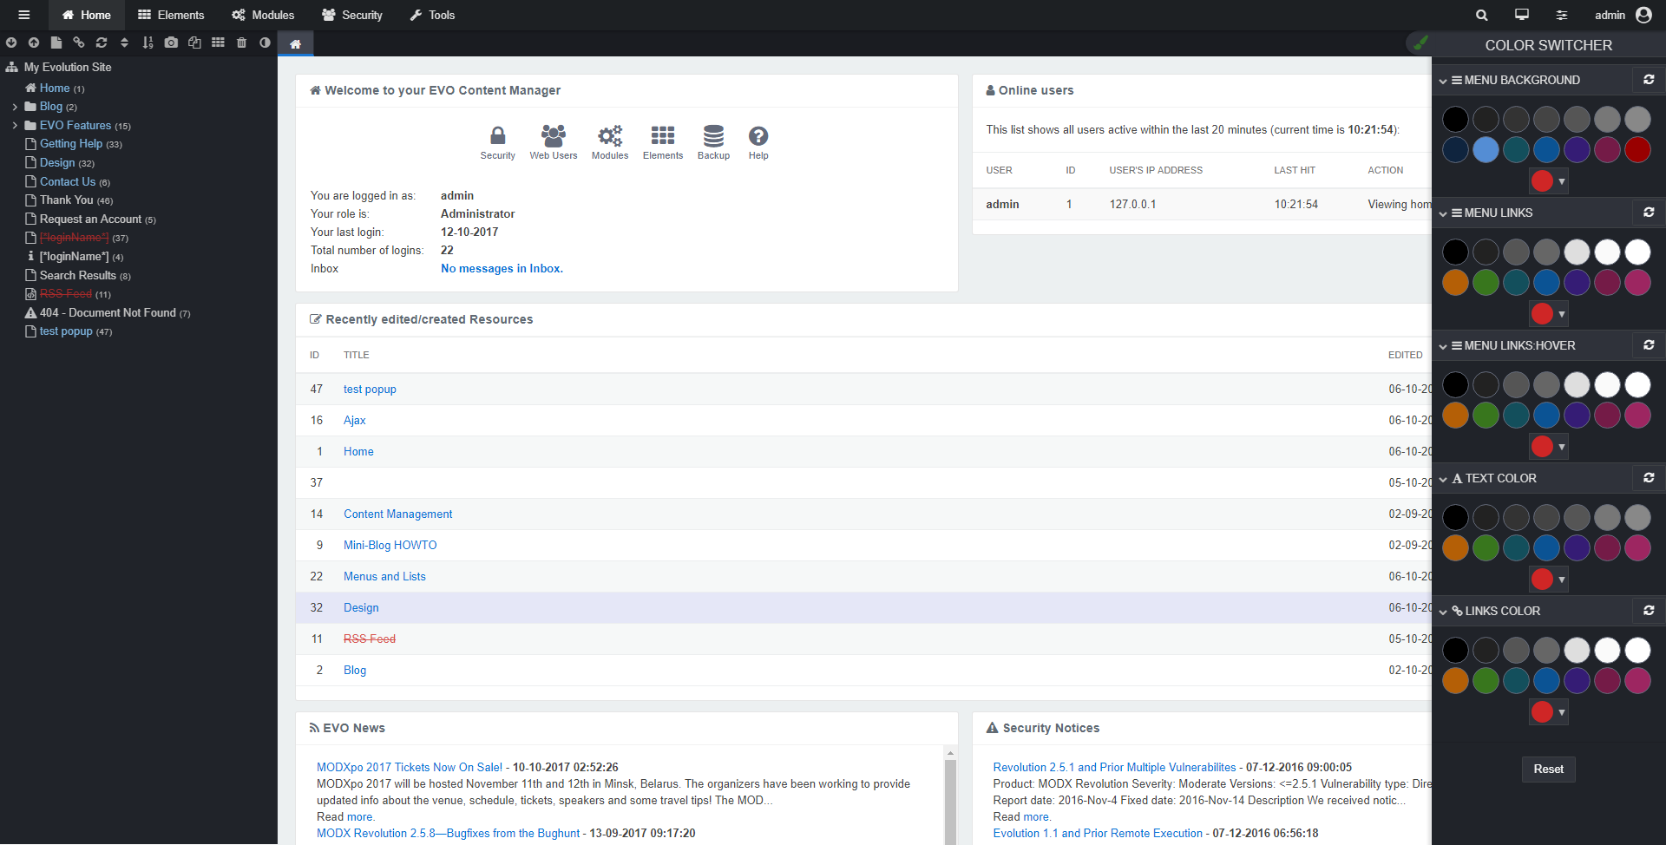Click the site preview monitor icon
The width and height of the screenshot is (1666, 845).
tap(1521, 15)
